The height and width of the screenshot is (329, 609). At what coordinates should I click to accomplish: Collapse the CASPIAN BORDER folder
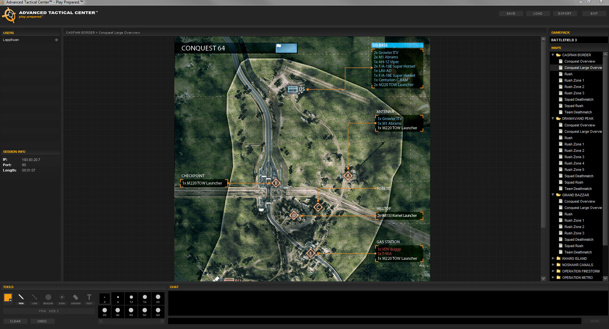click(x=553, y=55)
